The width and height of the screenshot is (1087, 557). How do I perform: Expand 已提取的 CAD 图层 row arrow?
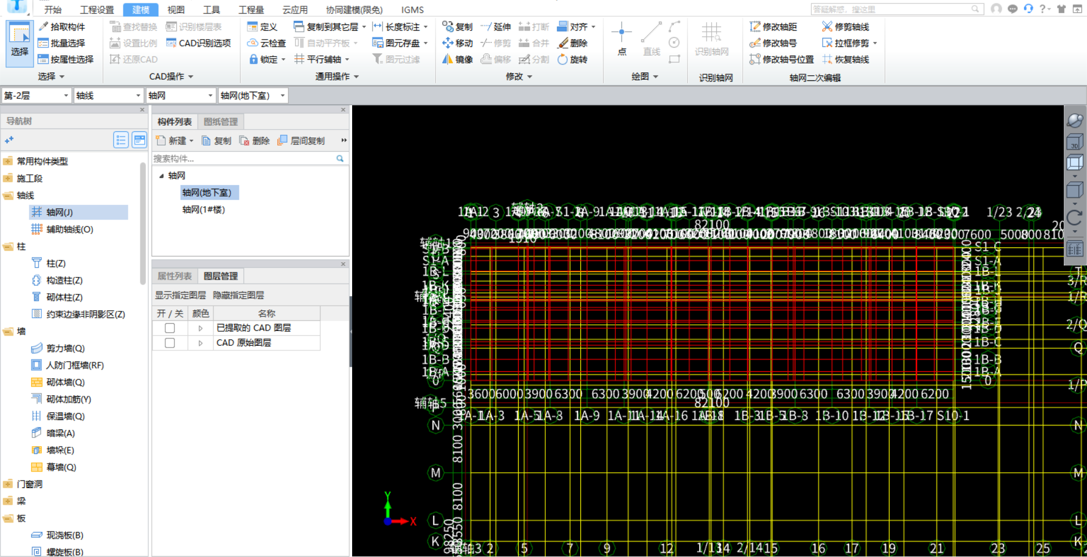[x=200, y=328]
